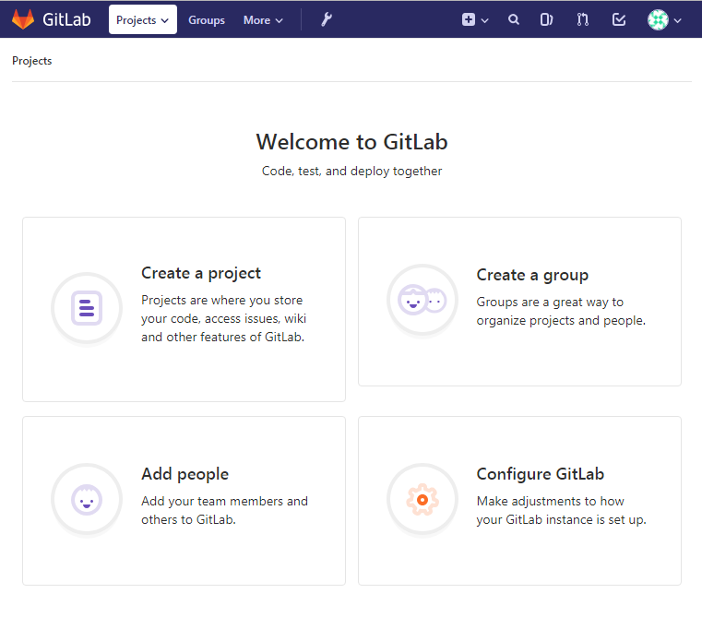The height and width of the screenshot is (641, 702).
Task: Click the Projects breadcrumb text
Action: [x=31, y=61]
